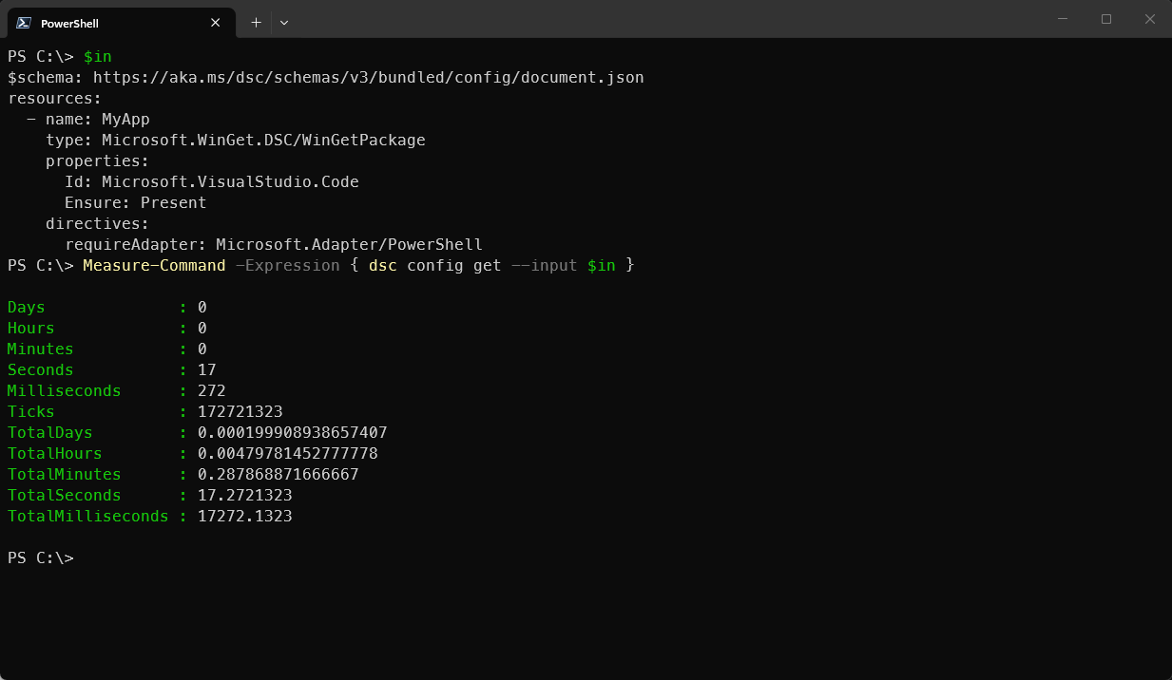The height and width of the screenshot is (680, 1172).
Task: Click the TotalHours value 0.00479781452777778
Action: (x=288, y=453)
